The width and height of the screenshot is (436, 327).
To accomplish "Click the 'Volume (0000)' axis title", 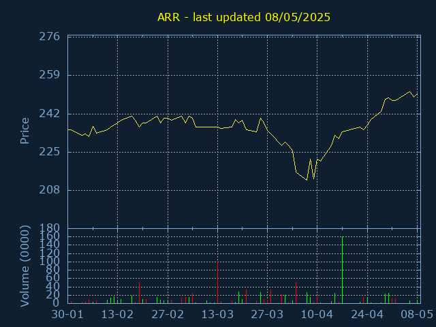I will [x=25, y=266].
